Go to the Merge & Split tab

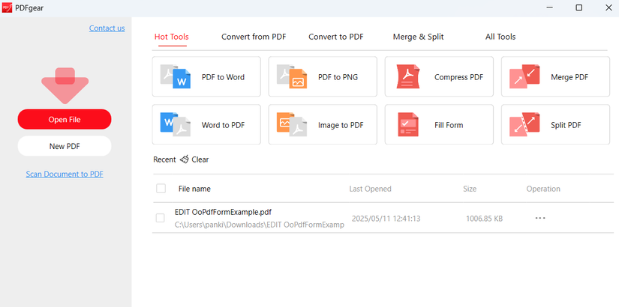coord(418,37)
